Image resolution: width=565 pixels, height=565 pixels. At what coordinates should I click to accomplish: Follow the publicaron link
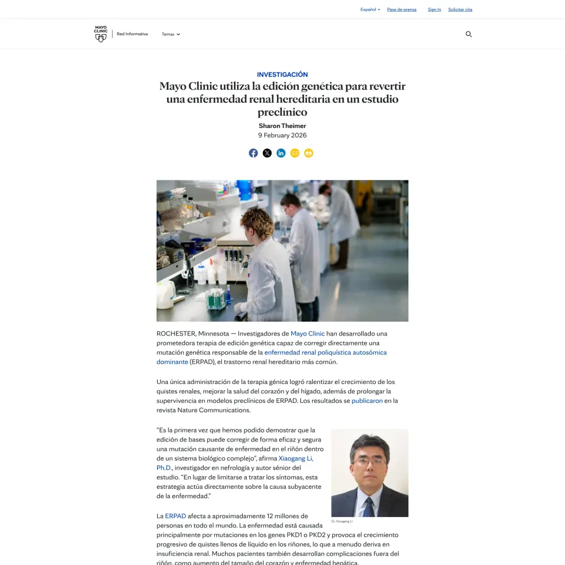pos(367,401)
